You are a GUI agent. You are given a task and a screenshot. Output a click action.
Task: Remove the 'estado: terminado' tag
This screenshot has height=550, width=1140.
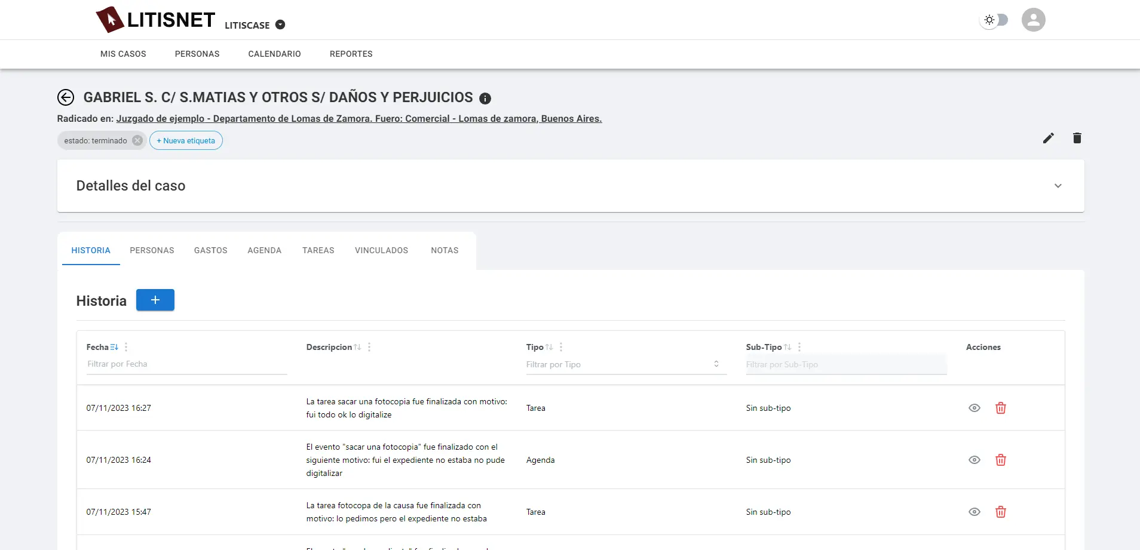point(137,141)
